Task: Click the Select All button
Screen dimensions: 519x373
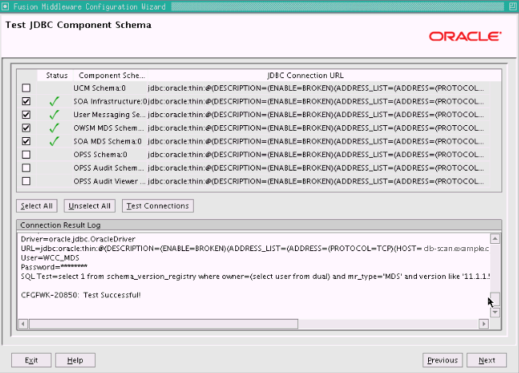Action: (x=37, y=206)
